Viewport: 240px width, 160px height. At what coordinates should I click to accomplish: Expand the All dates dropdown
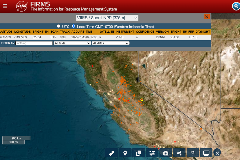(111, 43)
